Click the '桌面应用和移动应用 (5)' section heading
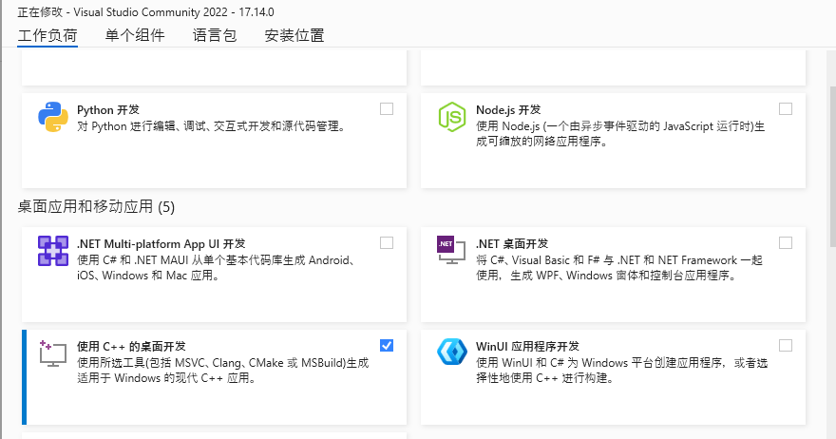The height and width of the screenshot is (439, 836). point(96,206)
